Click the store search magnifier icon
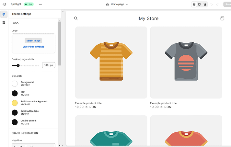The height and width of the screenshot is (147, 231). [x=76, y=18]
